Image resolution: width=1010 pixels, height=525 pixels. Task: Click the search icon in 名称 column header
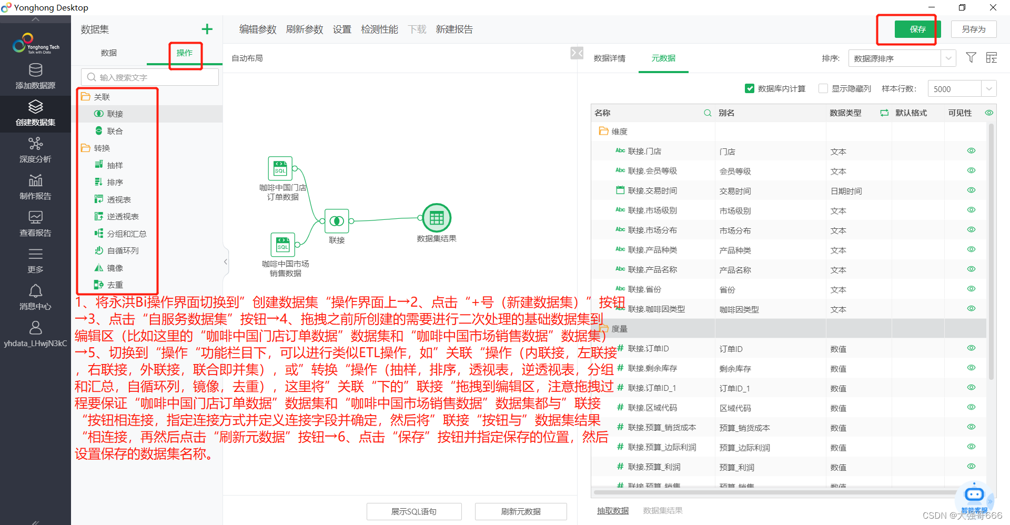point(708,113)
